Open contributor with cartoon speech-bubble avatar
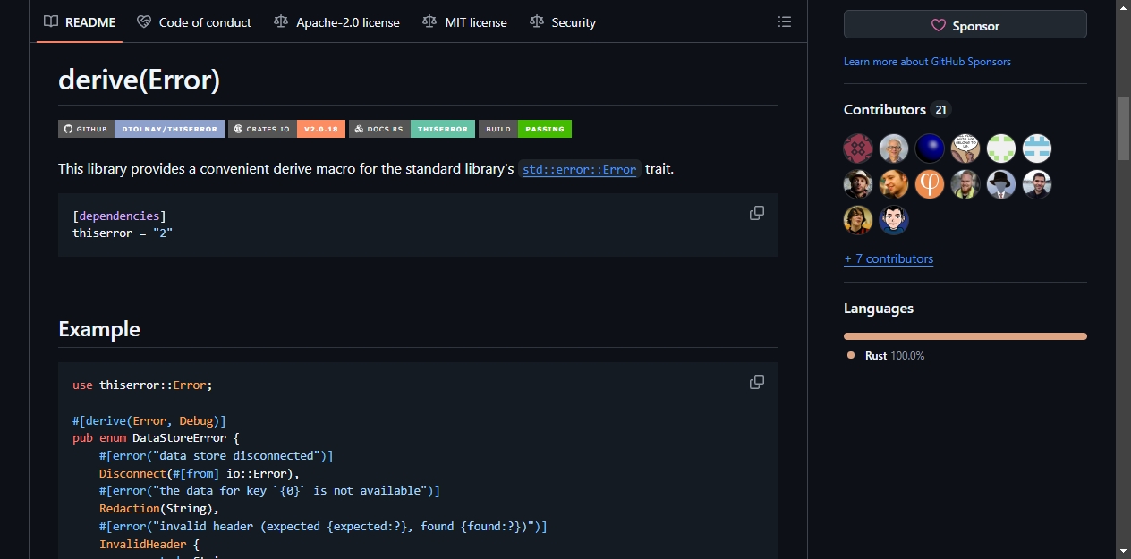Image resolution: width=1131 pixels, height=559 pixels. point(965,148)
